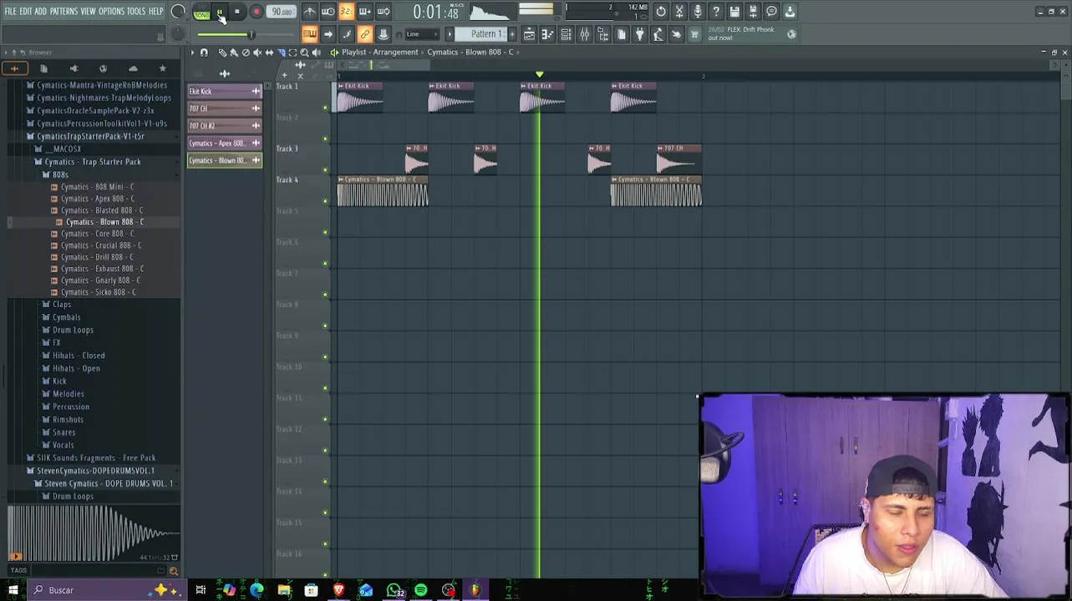Switch Pat/Song mode button
Viewport: 1072px width, 601px height.
point(202,12)
